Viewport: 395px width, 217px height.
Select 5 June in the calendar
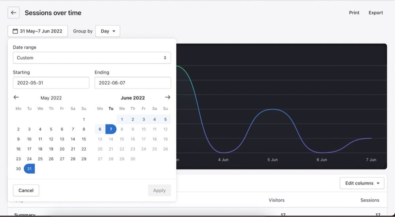point(166,119)
